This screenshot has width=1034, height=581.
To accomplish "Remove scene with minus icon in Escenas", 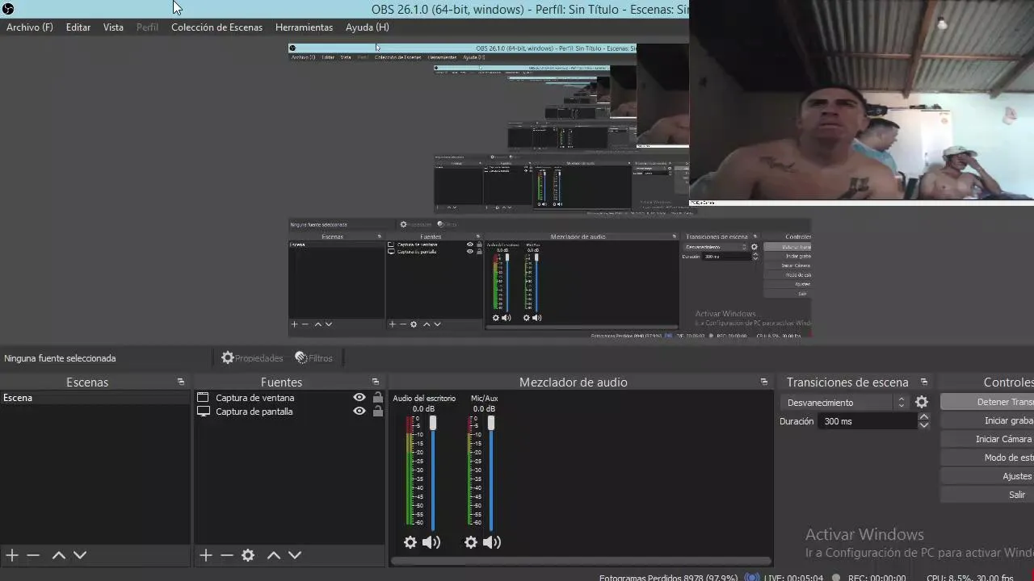I will pos(33,555).
